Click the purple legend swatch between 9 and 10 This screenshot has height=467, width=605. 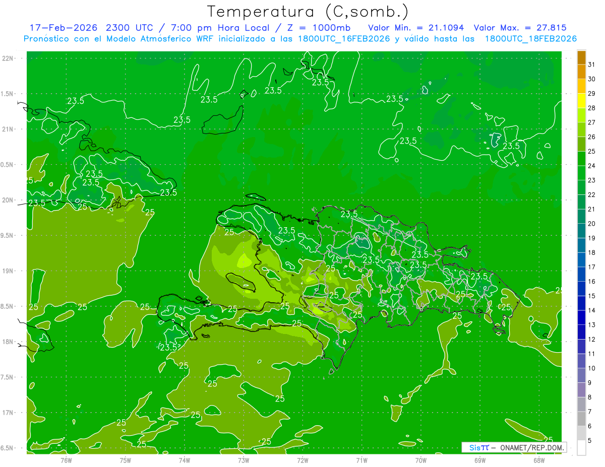[x=581, y=375]
